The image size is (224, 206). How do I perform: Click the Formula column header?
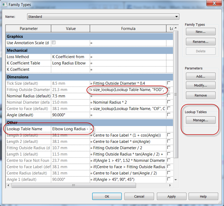tap(128, 29)
